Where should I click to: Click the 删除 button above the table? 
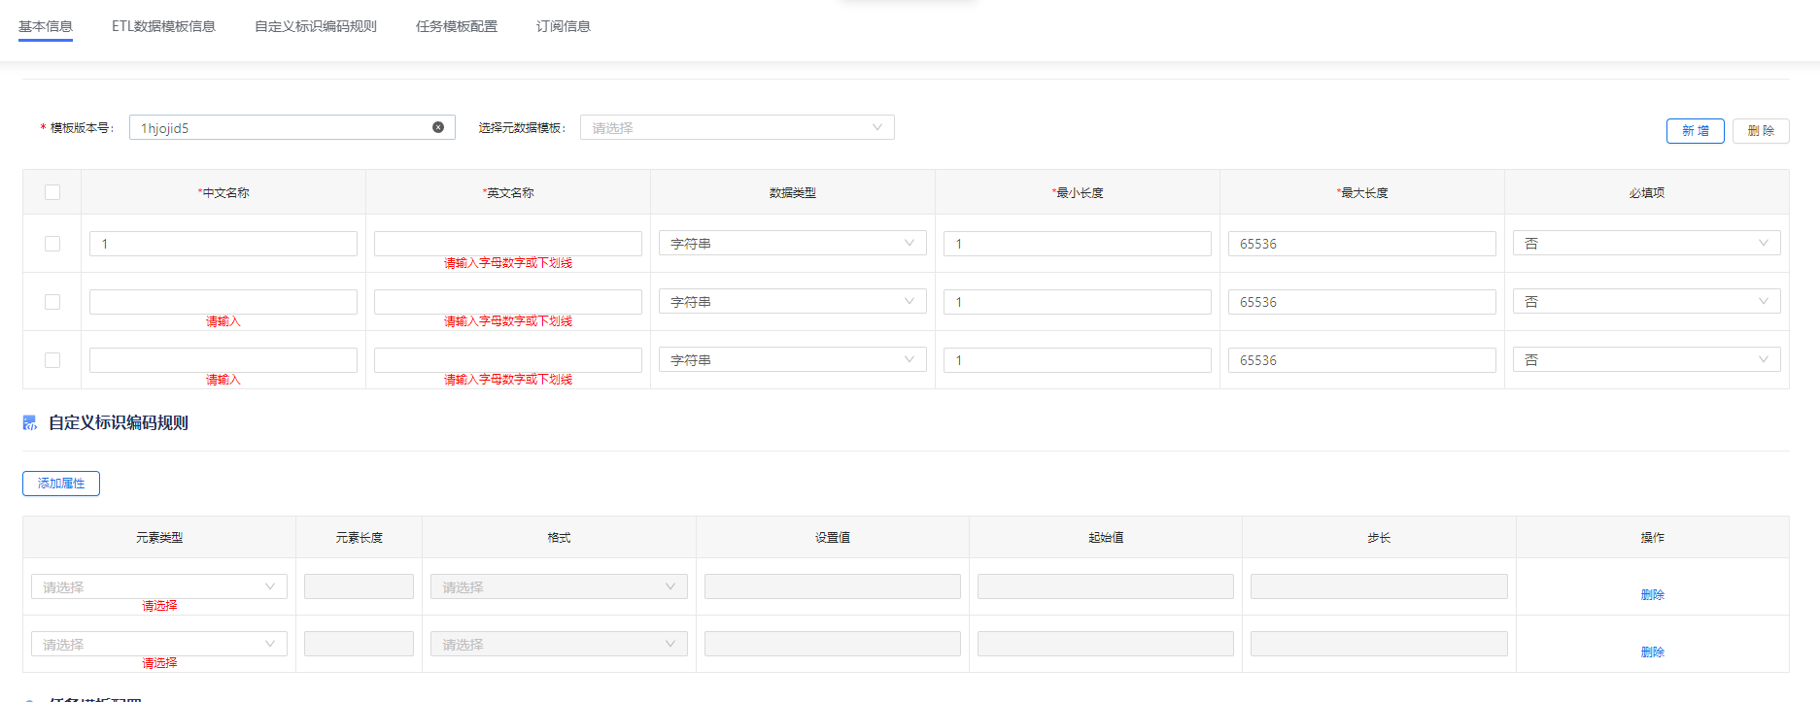point(1761,131)
